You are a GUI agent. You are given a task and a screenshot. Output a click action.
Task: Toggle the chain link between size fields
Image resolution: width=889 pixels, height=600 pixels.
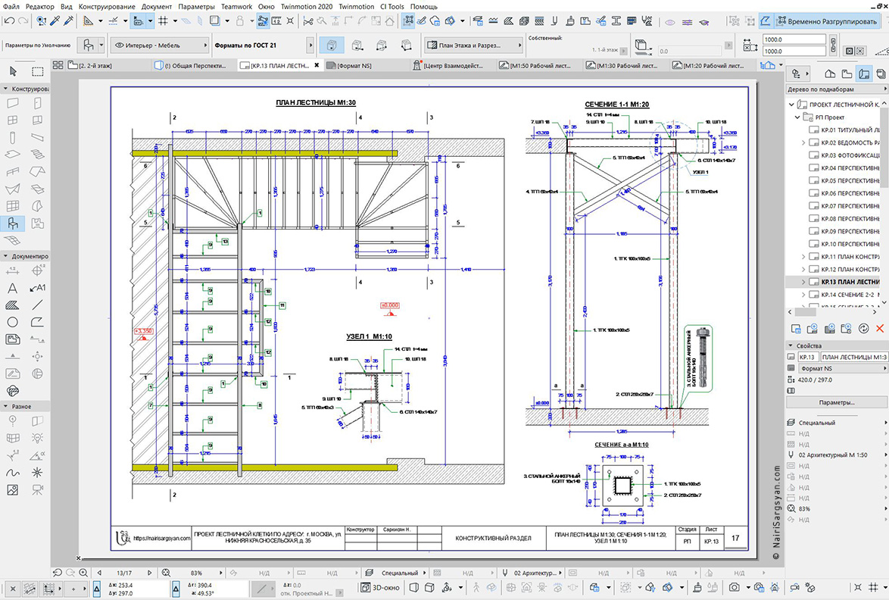point(832,45)
